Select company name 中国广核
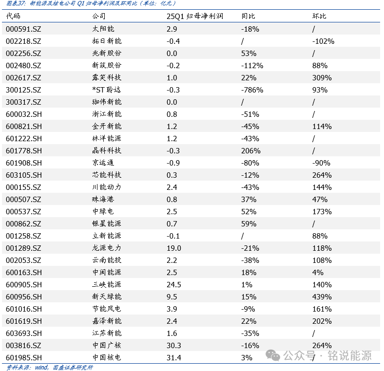This screenshot has width=384, height=371. point(107,345)
